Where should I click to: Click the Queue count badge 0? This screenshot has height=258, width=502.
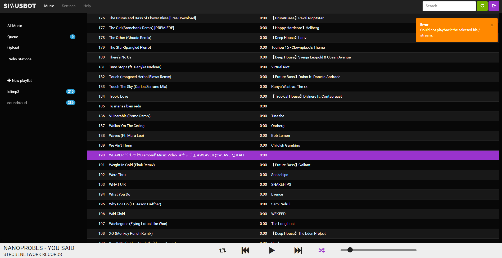[73, 37]
